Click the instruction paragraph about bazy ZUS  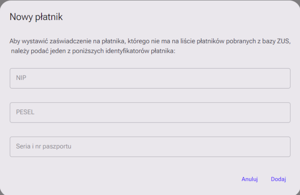click(150, 46)
